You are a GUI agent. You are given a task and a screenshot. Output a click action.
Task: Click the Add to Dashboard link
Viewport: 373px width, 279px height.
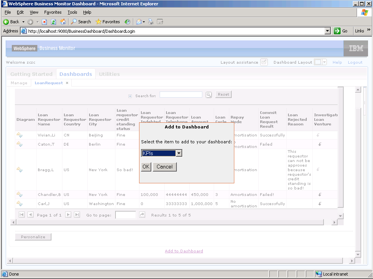pyautogui.click(x=184, y=251)
